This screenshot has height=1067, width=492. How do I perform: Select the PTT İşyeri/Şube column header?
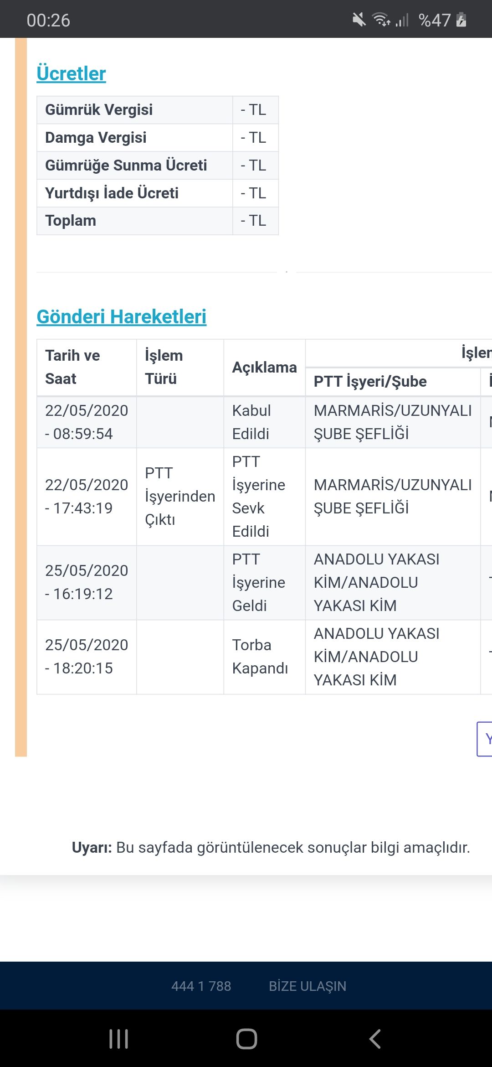pos(370,381)
